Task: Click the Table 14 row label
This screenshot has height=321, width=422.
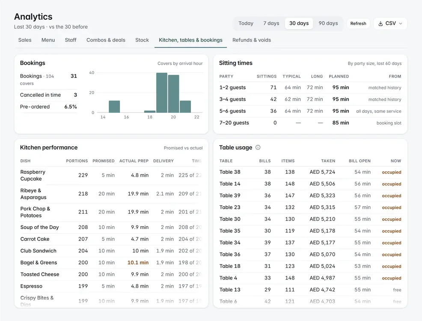Action: point(230,184)
